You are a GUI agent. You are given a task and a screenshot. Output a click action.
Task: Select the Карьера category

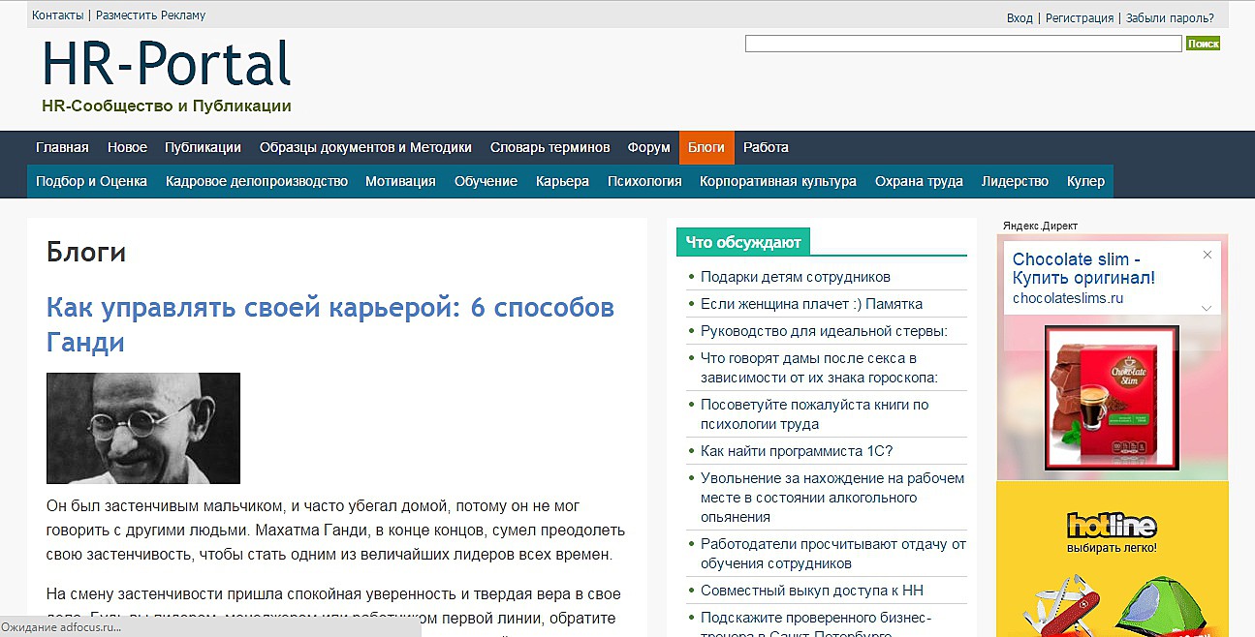pyautogui.click(x=562, y=181)
